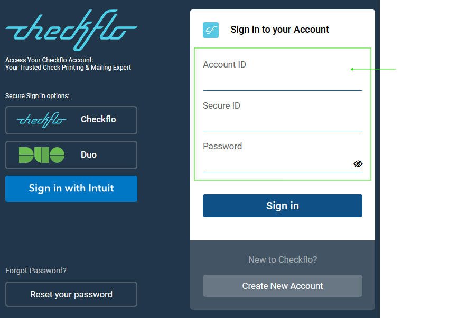Click Reset your password button

point(71,294)
